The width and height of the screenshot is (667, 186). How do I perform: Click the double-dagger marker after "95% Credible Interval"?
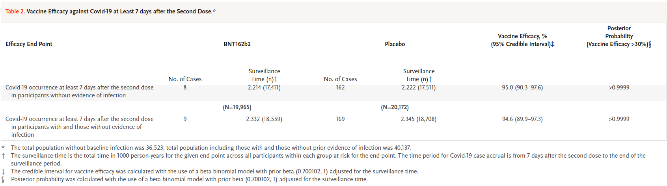[x=553, y=44]
